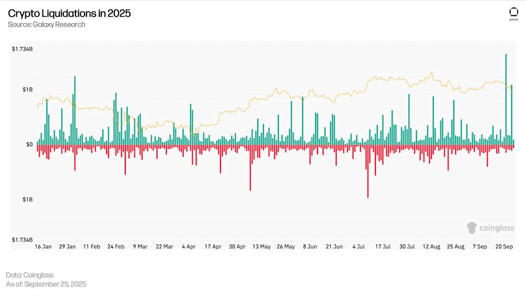Click the Coinglass bear mascot icon

click(471, 228)
